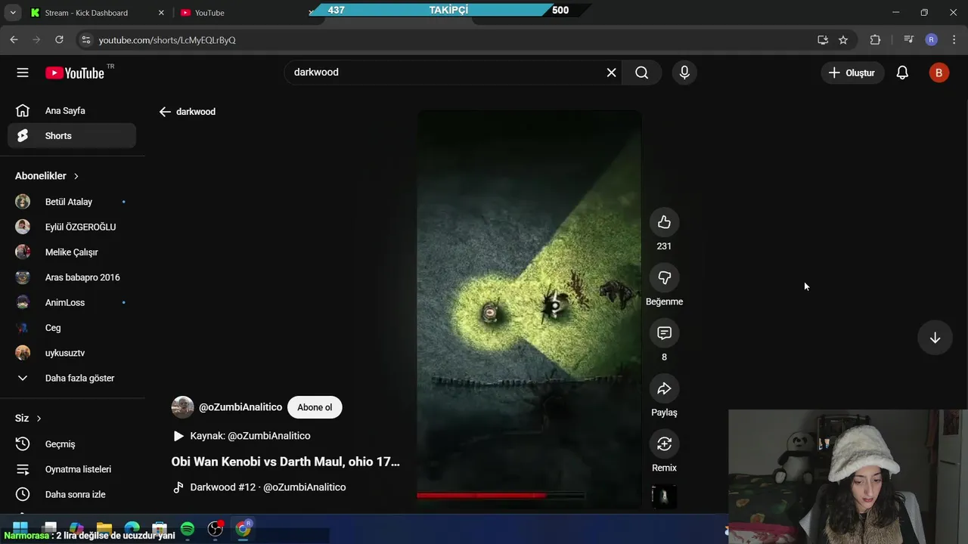
Task: Click the Abone ol subscribe button
Action: [x=315, y=407]
